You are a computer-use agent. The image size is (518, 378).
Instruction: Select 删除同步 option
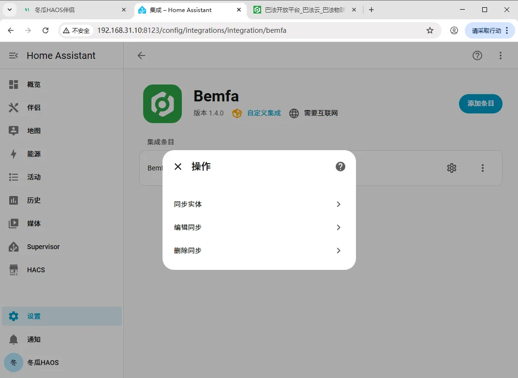coord(259,251)
